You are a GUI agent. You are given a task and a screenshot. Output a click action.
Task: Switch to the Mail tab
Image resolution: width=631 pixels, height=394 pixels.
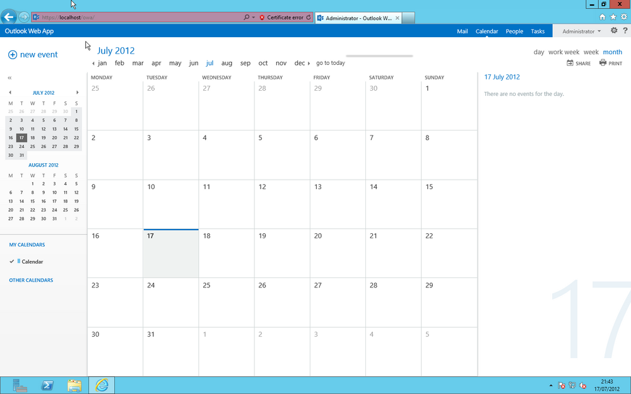pyautogui.click(x=462, y=31)
